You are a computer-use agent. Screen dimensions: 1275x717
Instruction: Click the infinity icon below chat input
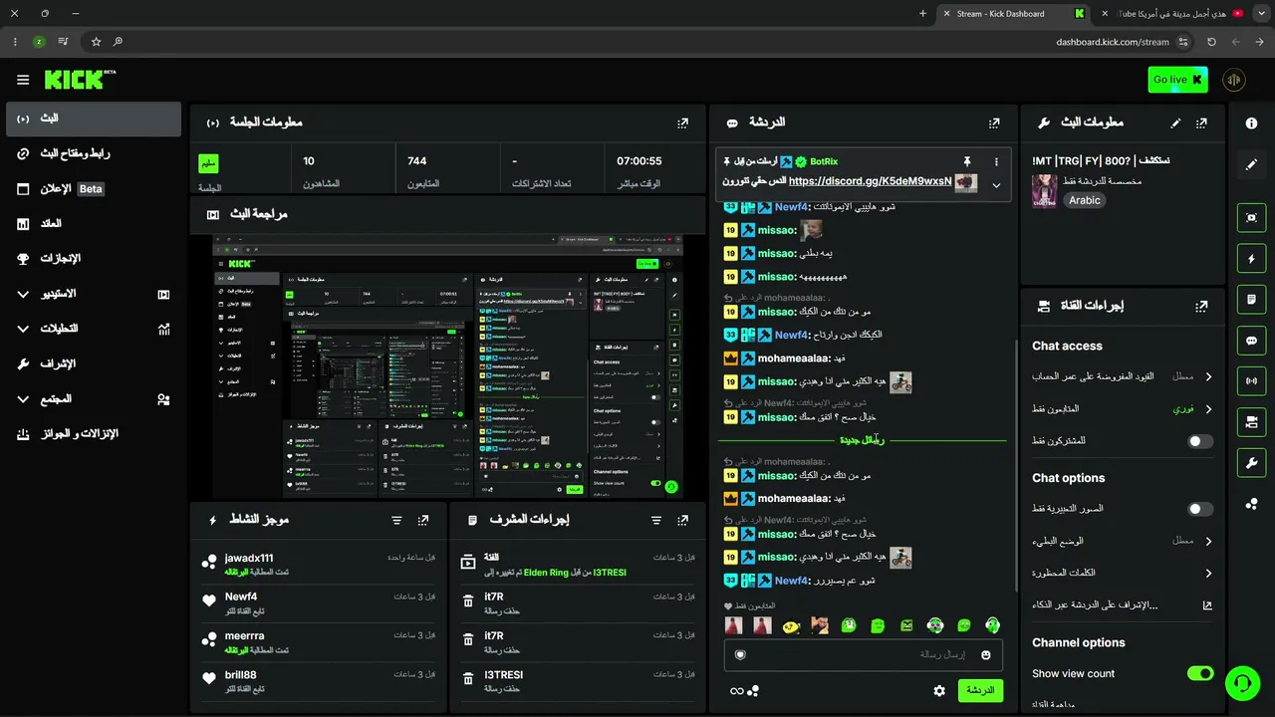[x=736, y=691]
